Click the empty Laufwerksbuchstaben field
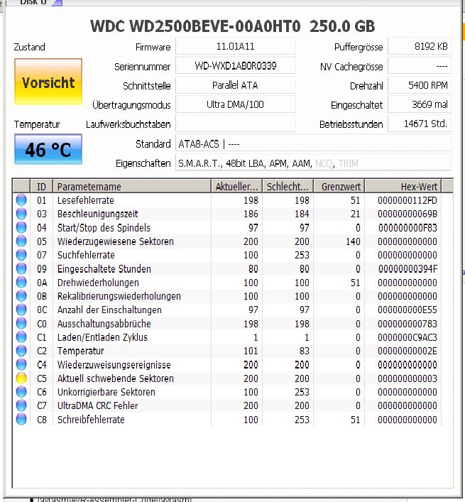The height and width of the screenshot is (502, 465). pos(236,124)
